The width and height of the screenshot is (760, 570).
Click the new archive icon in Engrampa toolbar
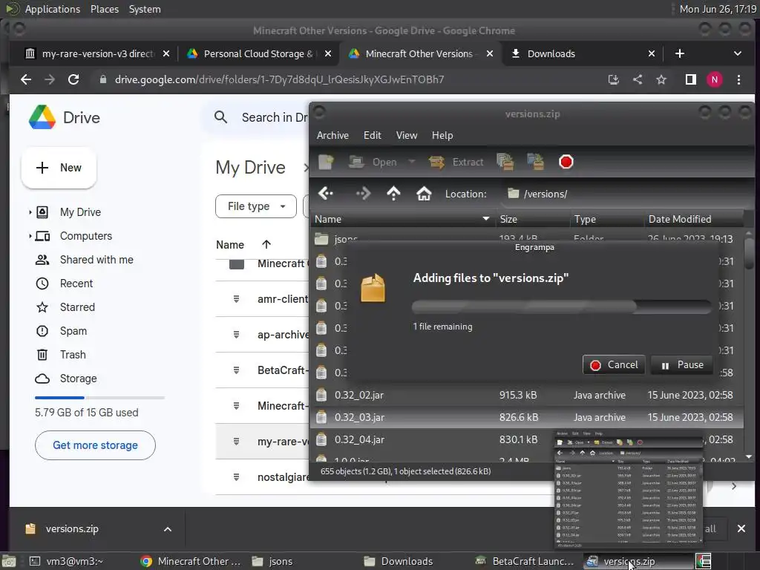coord(327,162)
